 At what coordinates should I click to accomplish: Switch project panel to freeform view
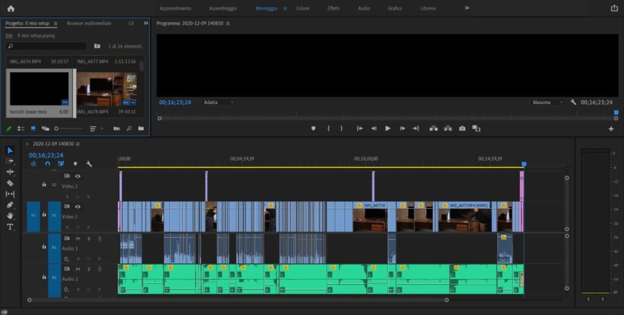45,128
